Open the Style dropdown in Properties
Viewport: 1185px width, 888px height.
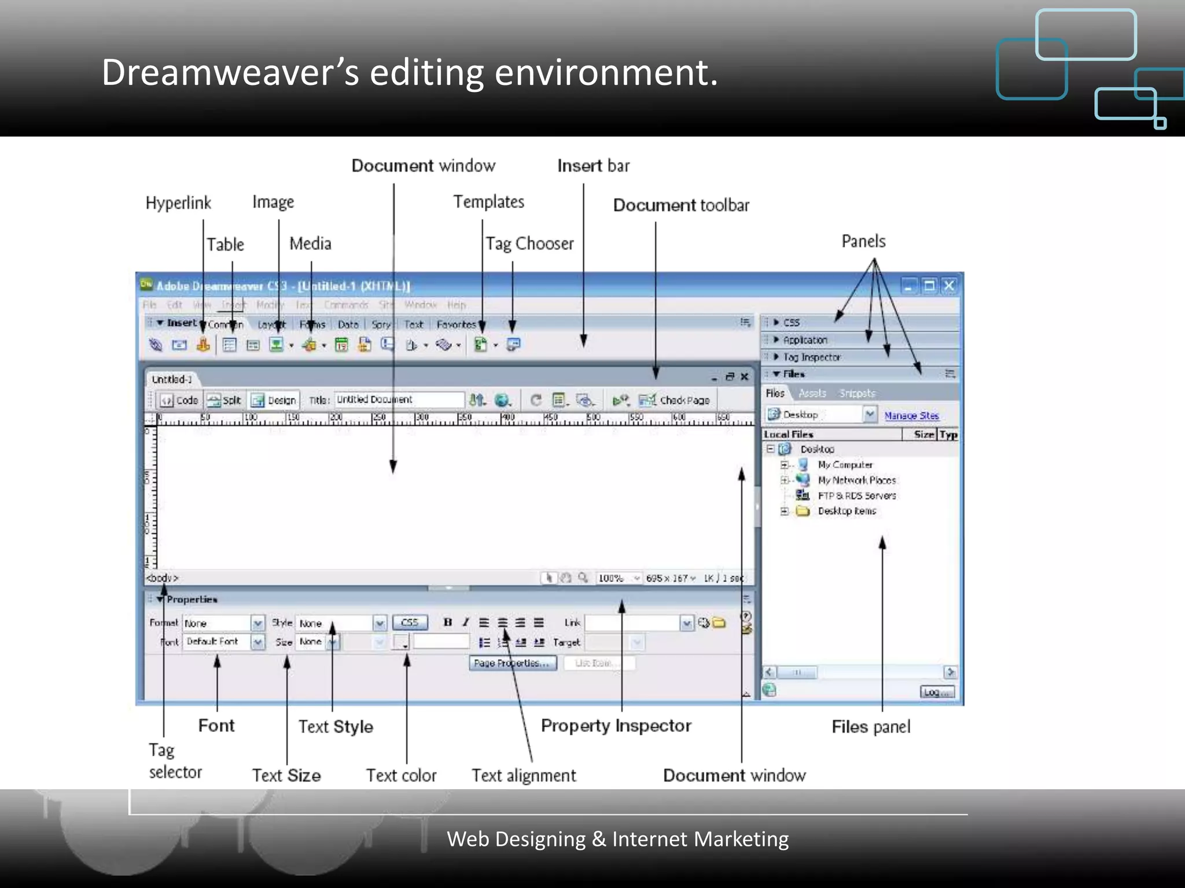point(380,623)
